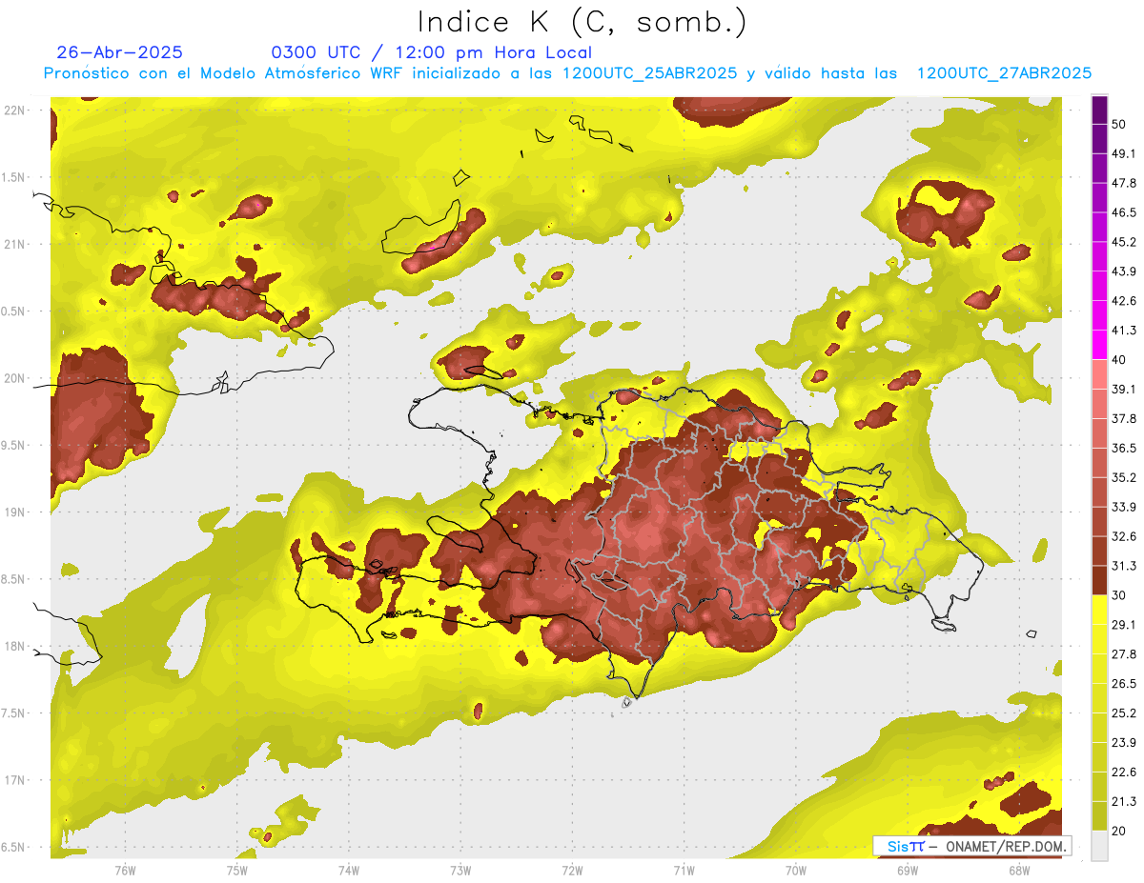Click longitude label '75W'
The width and height of the screenshot is (1144, 883).
(x=236, y=871)
